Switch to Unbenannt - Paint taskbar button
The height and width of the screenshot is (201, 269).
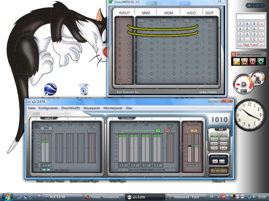point(186,197)
